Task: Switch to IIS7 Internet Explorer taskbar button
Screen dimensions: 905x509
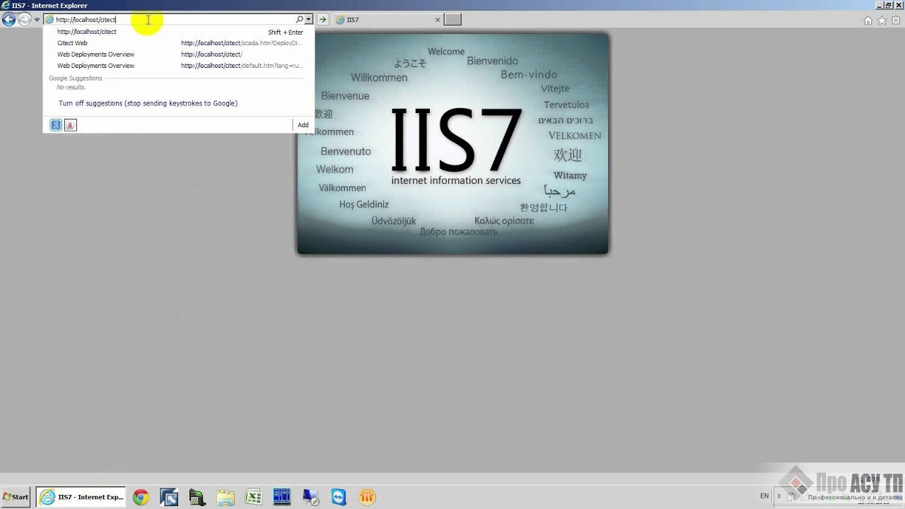Action: [81, 497]
